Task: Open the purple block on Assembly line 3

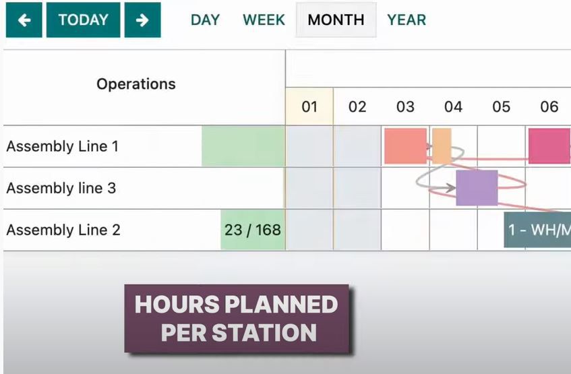Action: [x=477, y=187]
